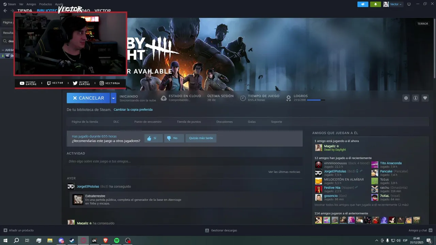The height and width of the screenshot is (245, 436).
Task: Open Task View on taskbar
Action: coord(27,241)
